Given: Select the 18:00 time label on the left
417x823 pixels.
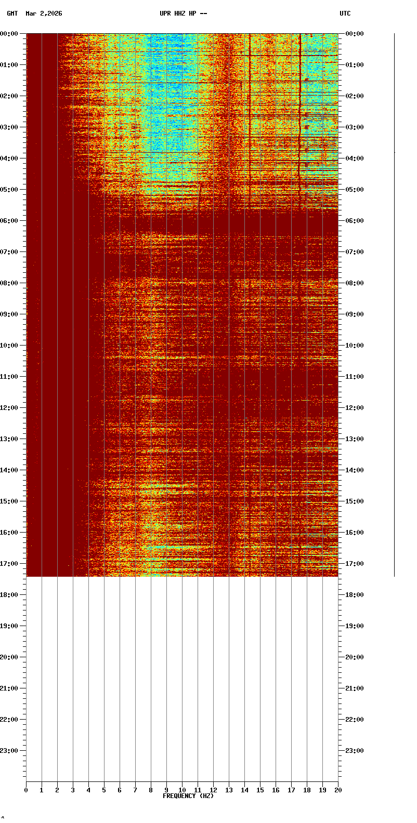Looking at the screenshot, I should tap(9, 595).
